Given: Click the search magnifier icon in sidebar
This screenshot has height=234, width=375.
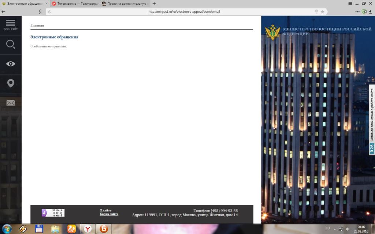Looking at the screenshot, I should (11, 45).
